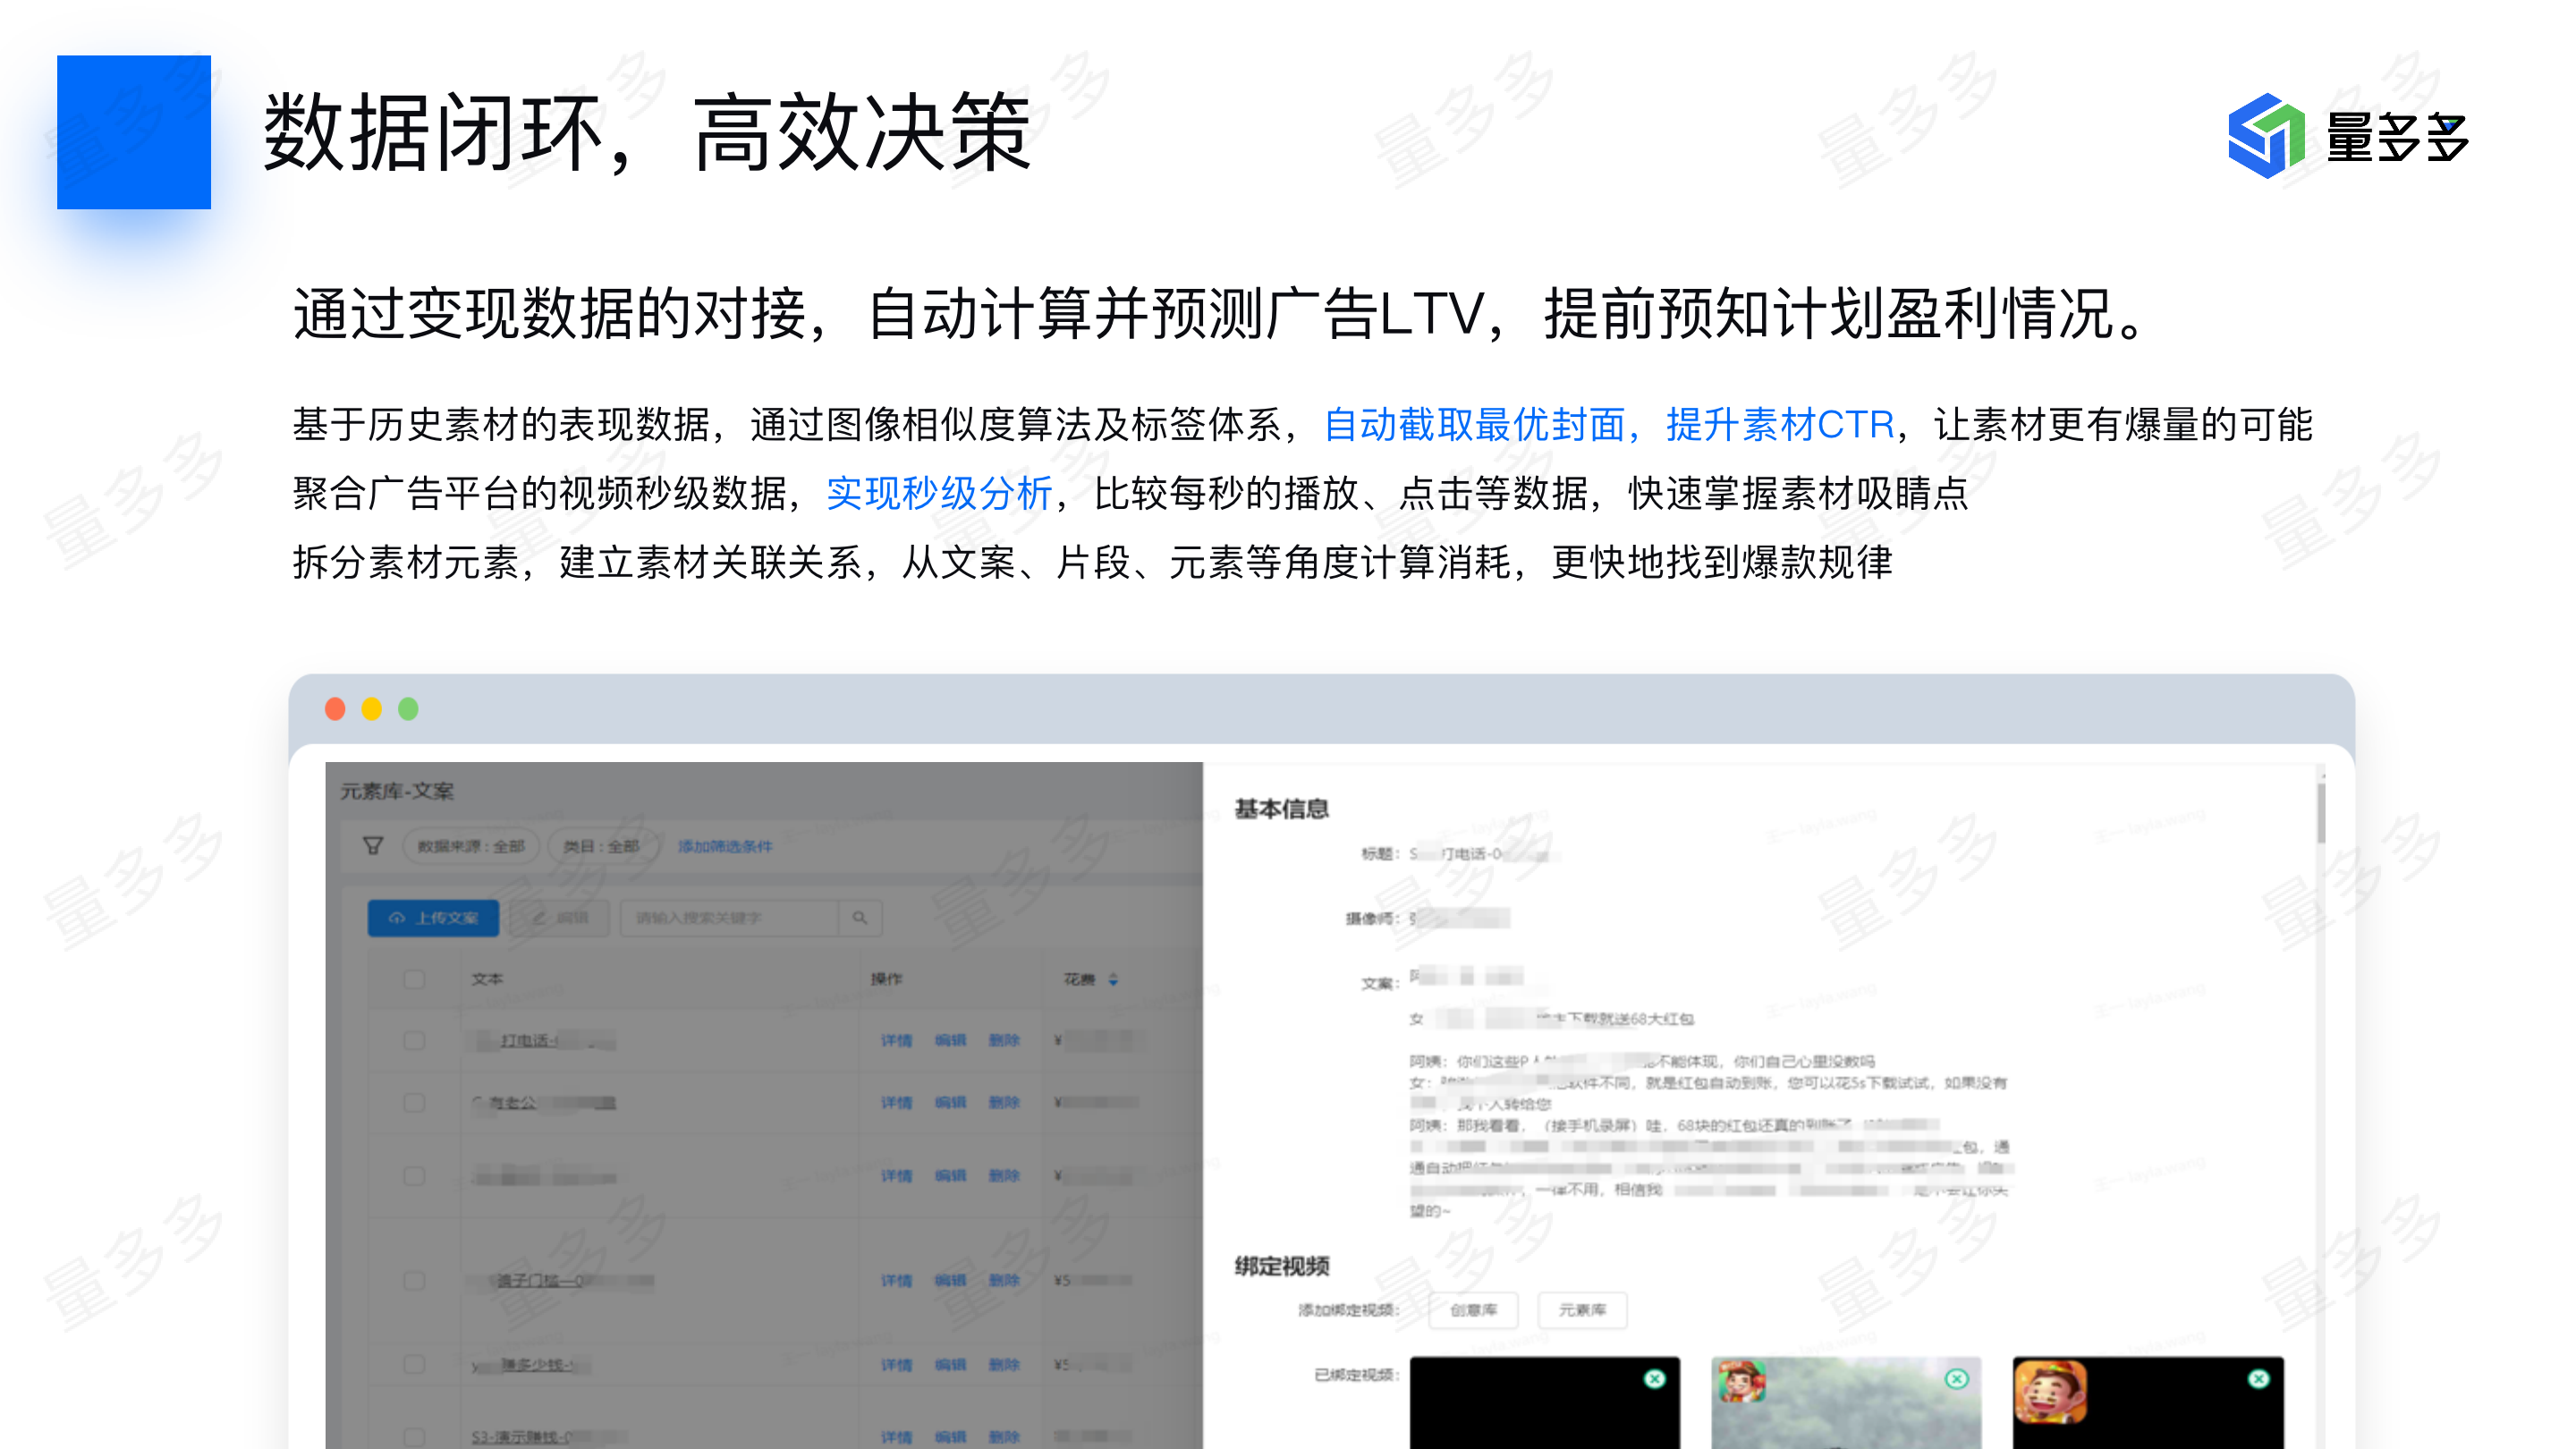Click the 添加筛选条件 link

[725, 846]
